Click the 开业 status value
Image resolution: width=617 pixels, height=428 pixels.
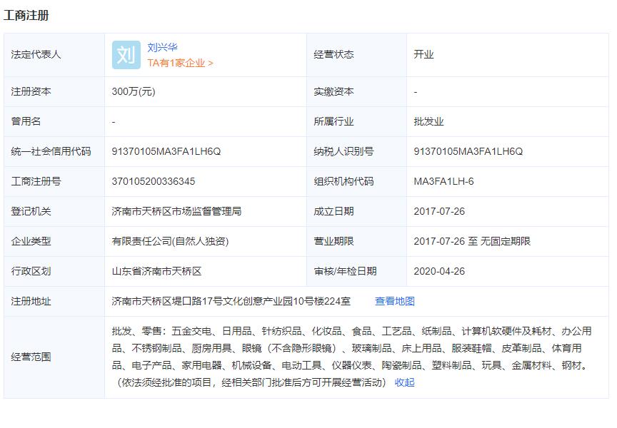point(423,55)
